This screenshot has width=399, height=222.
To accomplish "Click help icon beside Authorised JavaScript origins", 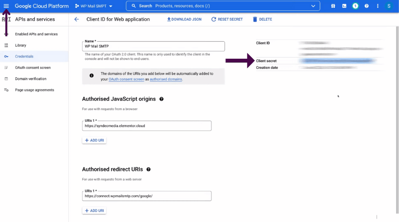I will (161, 99).
